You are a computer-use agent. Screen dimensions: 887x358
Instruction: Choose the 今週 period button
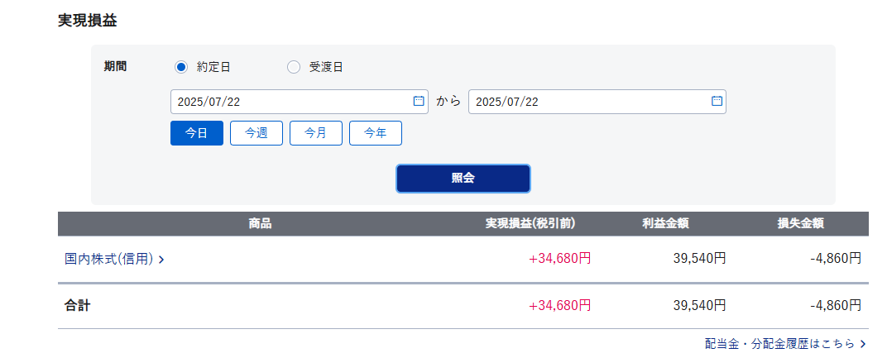click(257, 133)
